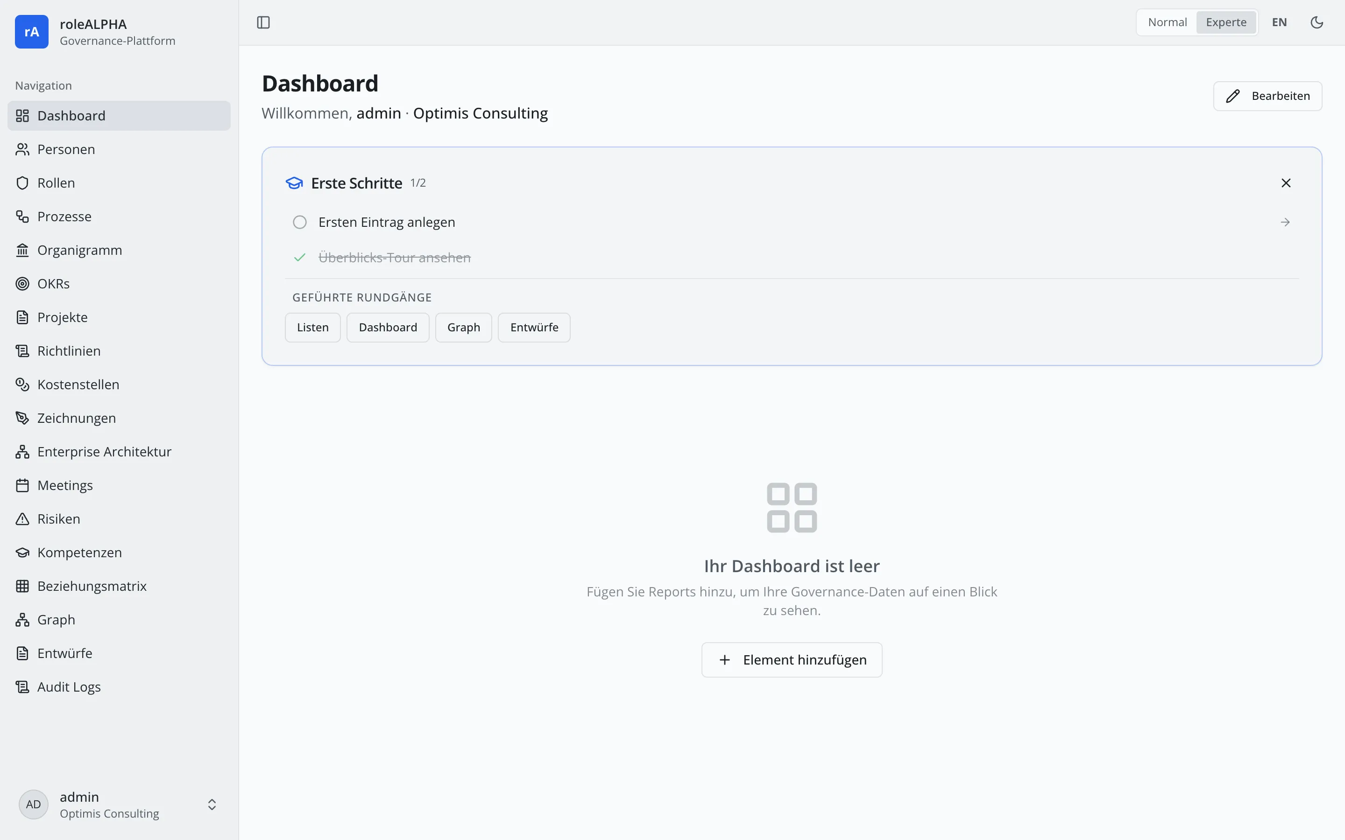
Task: Open Projekte in the navigation
Action: pos(119,317)
